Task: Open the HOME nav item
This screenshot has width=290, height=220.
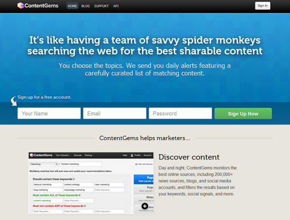Action: coord(72,6)
